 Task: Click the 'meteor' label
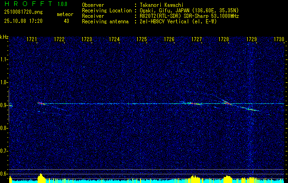65,14
